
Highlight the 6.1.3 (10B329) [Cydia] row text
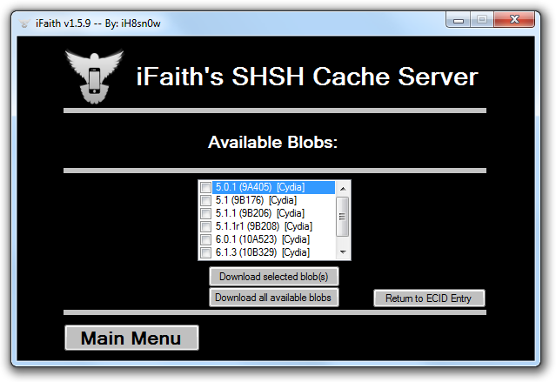pos(262,252)
